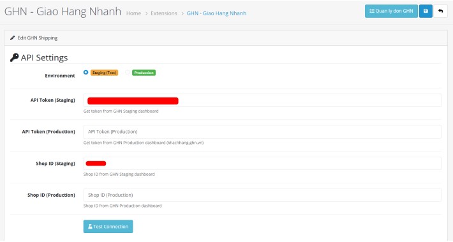This screenshot has height=242, width=453.
Task: Click the khachhang.ghn.vn Production token hint
Action: coord(144,143)
